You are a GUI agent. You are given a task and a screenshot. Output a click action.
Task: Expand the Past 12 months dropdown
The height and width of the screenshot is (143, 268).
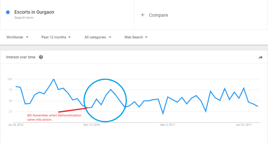pos(56,37)
